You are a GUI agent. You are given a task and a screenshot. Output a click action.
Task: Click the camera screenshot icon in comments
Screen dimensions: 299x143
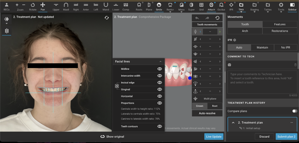click(229, 65)
